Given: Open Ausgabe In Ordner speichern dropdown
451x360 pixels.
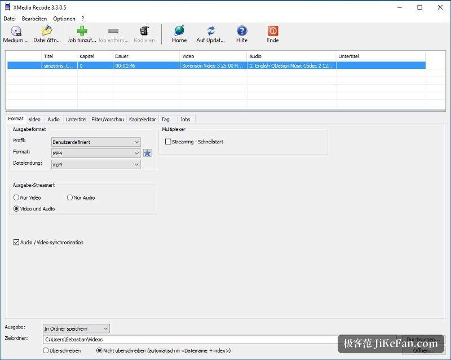Looking at the screenshot, I should point(76,328).
